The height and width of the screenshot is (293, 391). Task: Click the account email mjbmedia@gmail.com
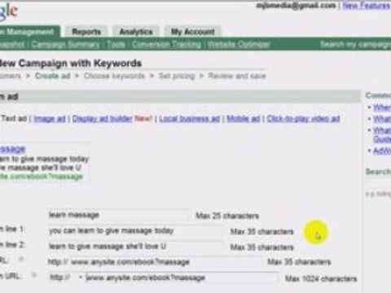tap(296, 6)
